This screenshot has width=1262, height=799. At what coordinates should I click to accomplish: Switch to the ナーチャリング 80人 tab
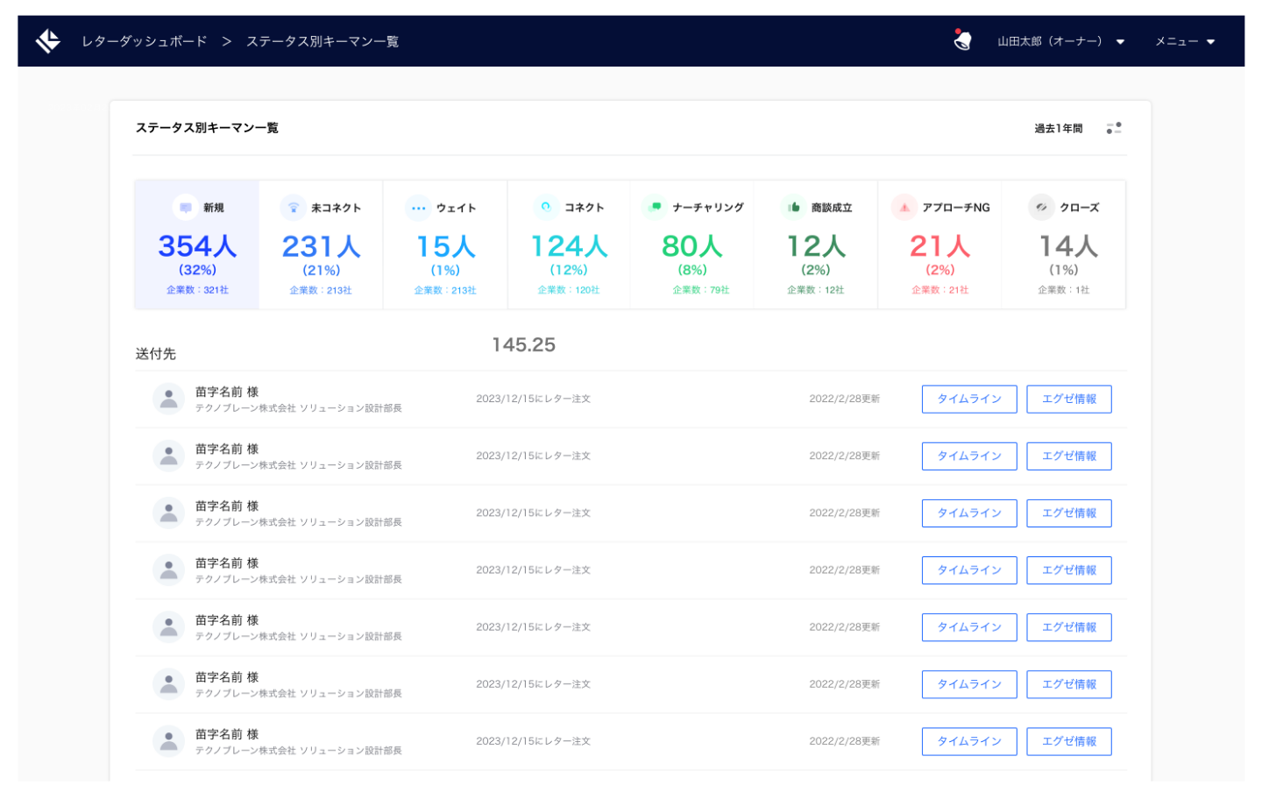(691, 245)
